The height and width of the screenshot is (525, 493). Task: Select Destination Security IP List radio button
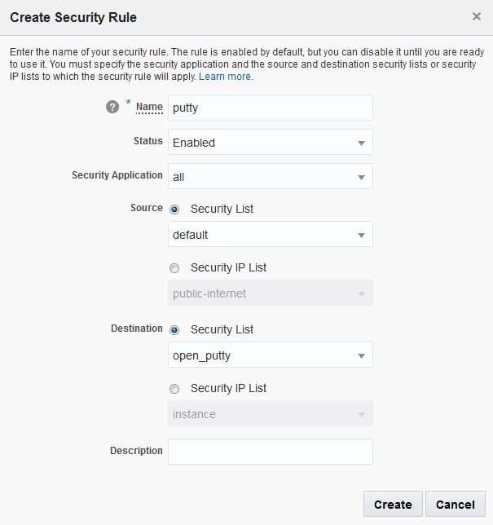click(174, 389)
